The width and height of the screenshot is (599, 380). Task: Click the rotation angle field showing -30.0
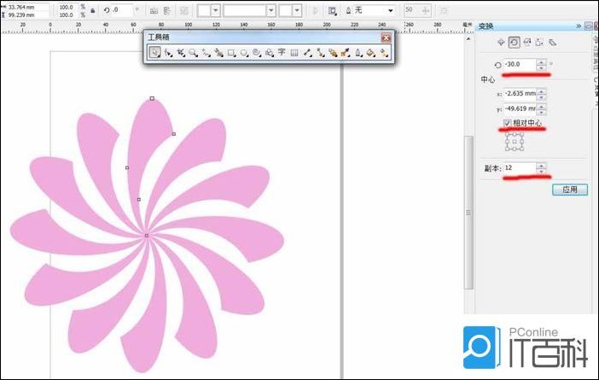click(518, 65)
